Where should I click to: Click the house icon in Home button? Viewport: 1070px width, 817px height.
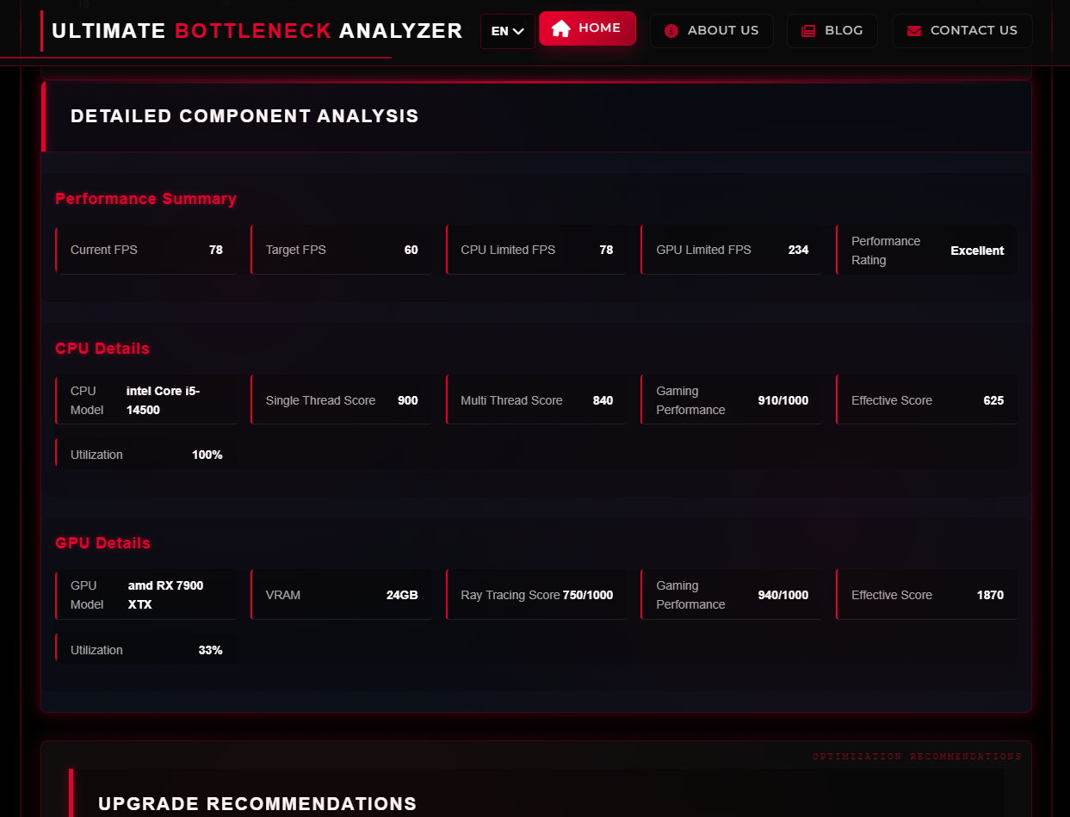click(x=560, y=28)
